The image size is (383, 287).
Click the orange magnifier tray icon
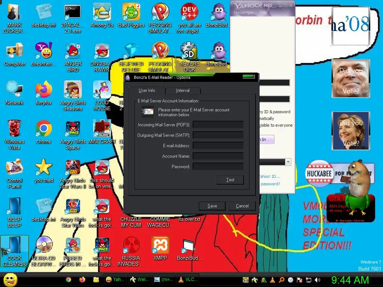click(x=282, y=280)
